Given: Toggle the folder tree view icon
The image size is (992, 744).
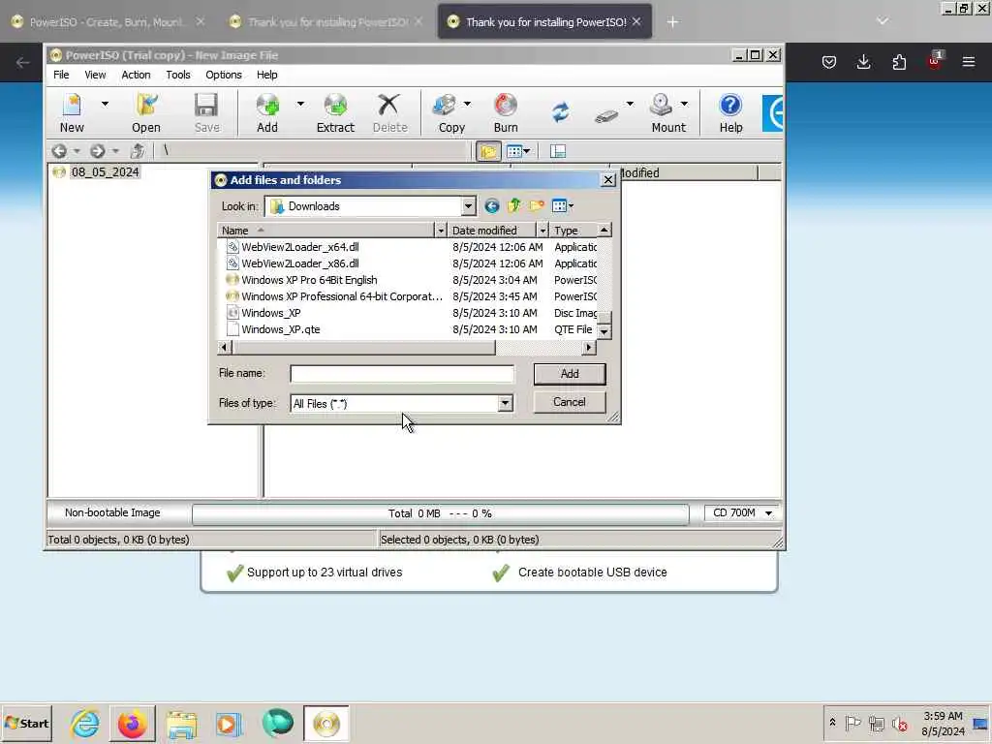Looking at the screenshot, I should pos(488,152).
